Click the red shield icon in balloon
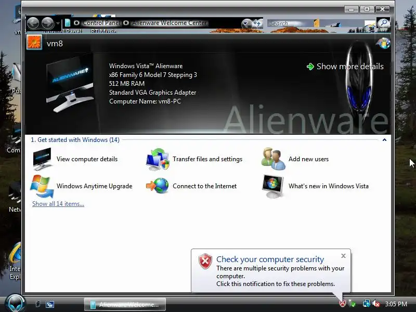Viewport: 416px width, 312px height. coord(205,262)
